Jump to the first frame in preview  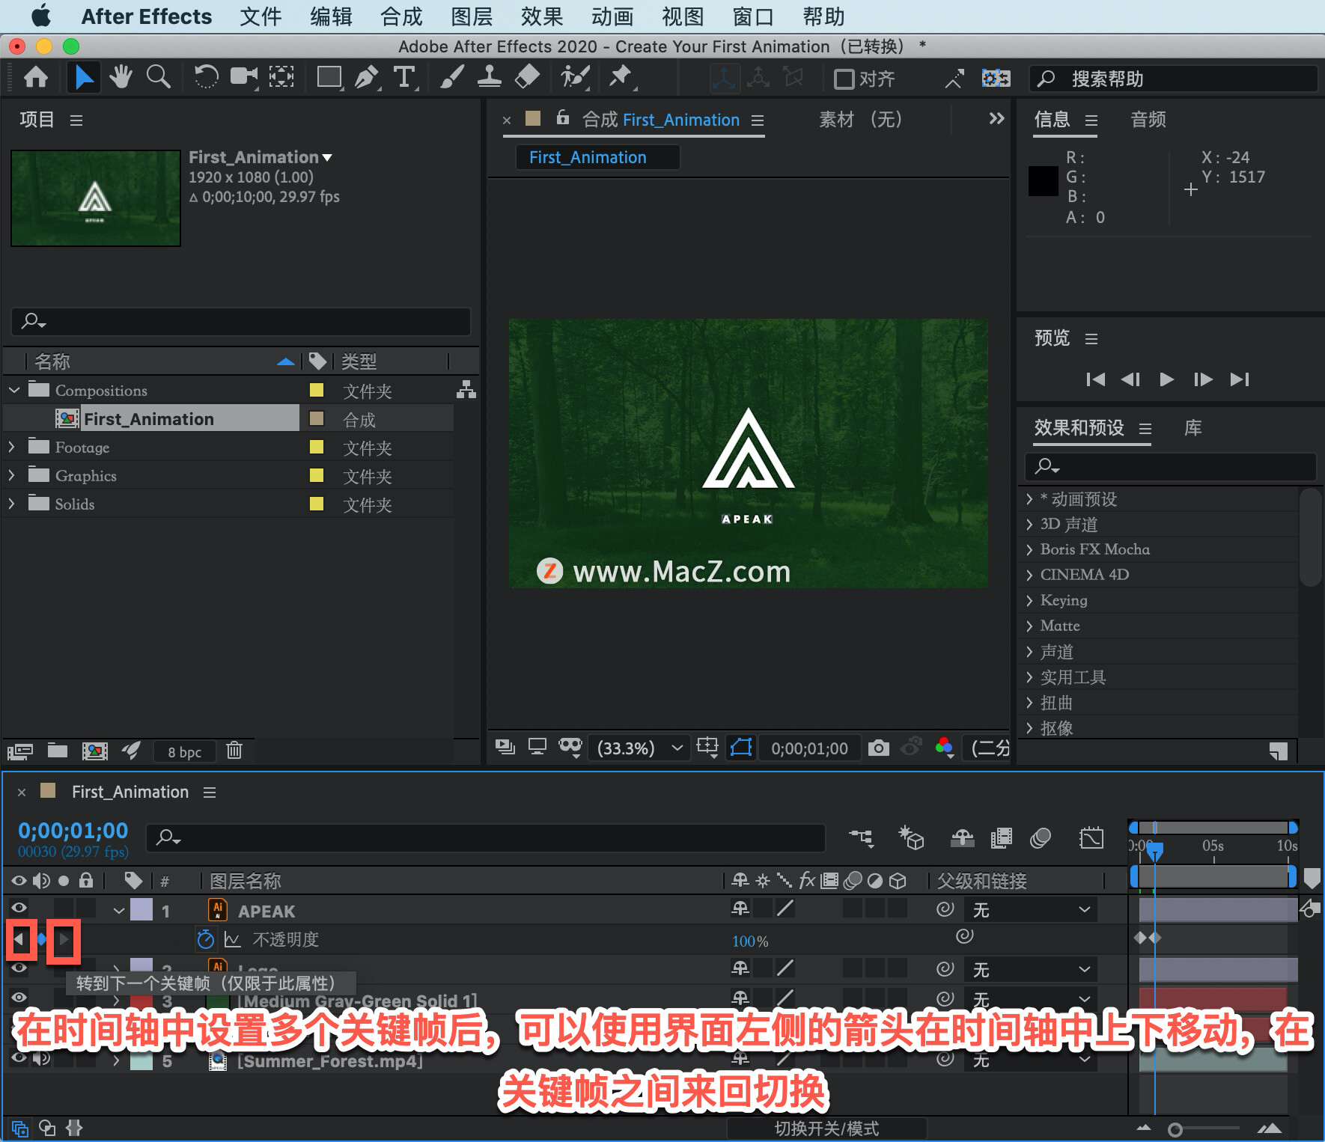coord(1095,379)
